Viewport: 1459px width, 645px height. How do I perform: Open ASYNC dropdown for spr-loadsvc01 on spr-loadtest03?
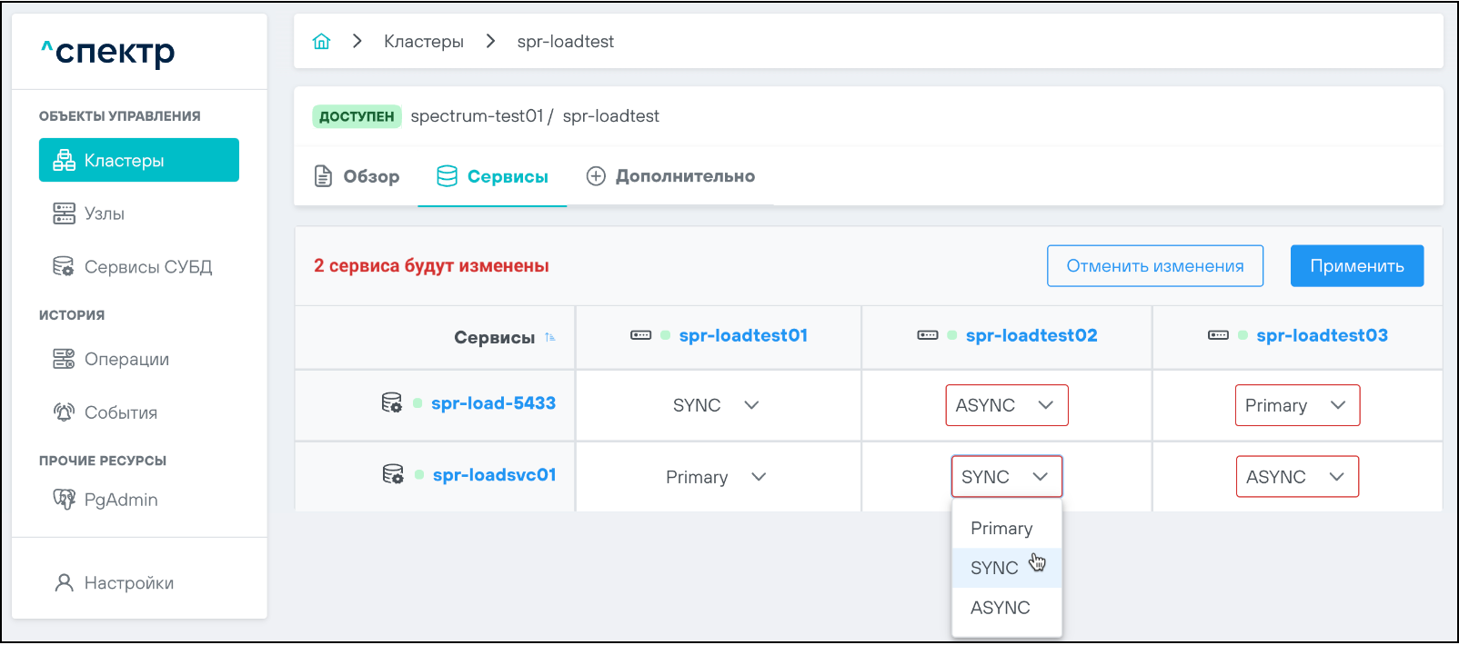click(x=1296, y=477)
